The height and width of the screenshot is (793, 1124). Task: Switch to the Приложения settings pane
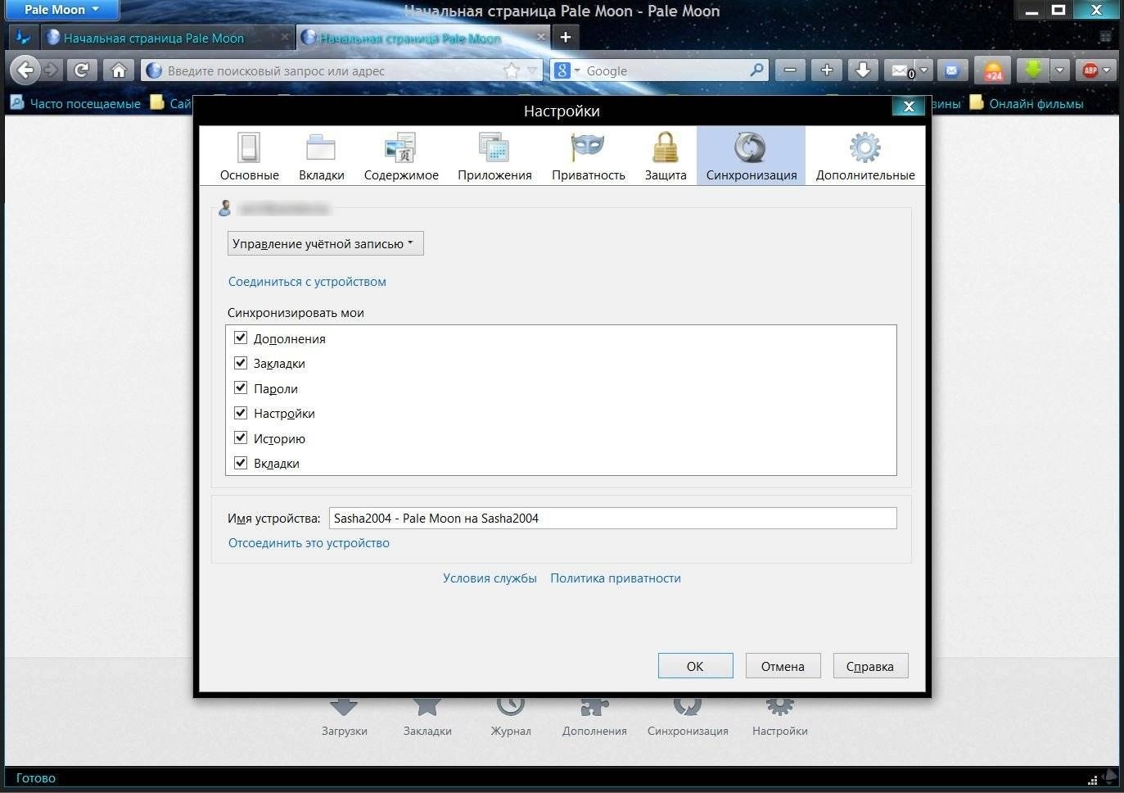[494, 156]
